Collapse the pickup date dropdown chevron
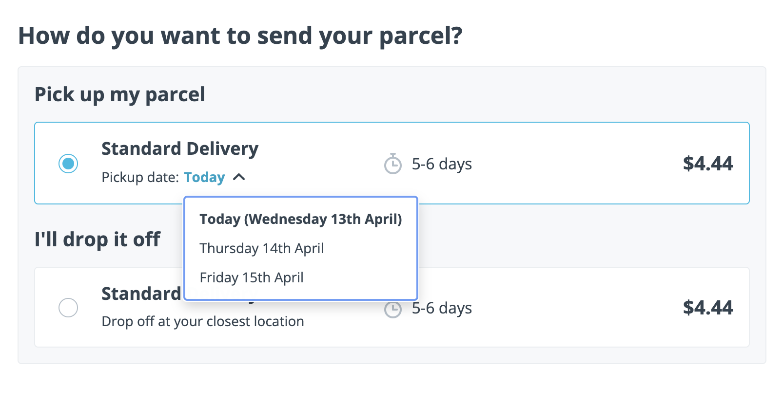The width and height of the screenshot is (783, 405). click(239, 177)
